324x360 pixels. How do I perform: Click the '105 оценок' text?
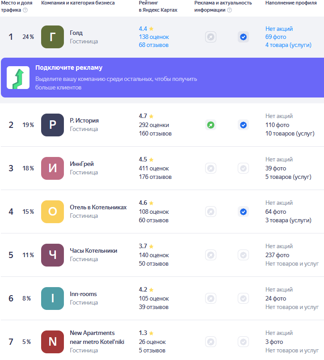154,298
